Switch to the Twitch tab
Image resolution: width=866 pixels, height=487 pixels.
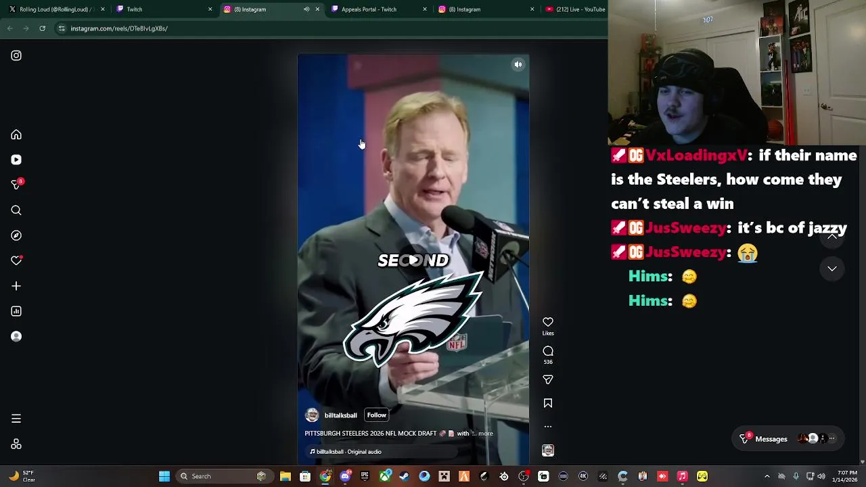pyautogui.click(x=162, y=9)
